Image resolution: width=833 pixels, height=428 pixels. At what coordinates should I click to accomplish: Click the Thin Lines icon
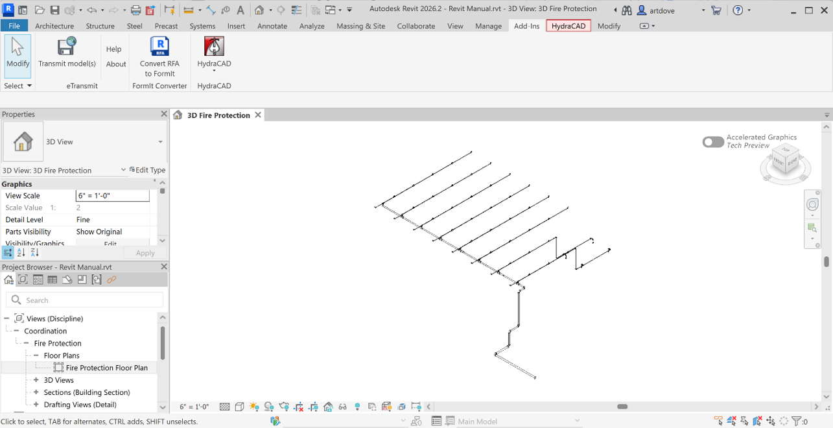[296, 10]
